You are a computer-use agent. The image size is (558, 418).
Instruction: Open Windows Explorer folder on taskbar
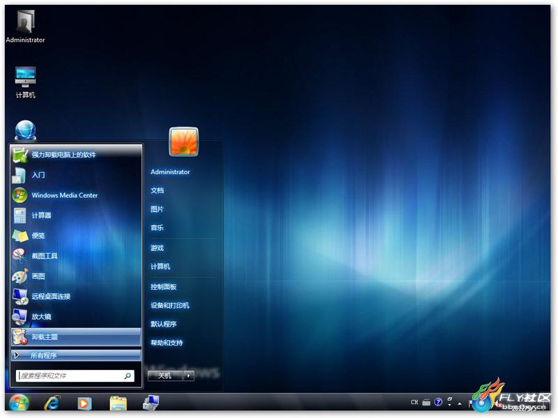[x=118, y=403]
